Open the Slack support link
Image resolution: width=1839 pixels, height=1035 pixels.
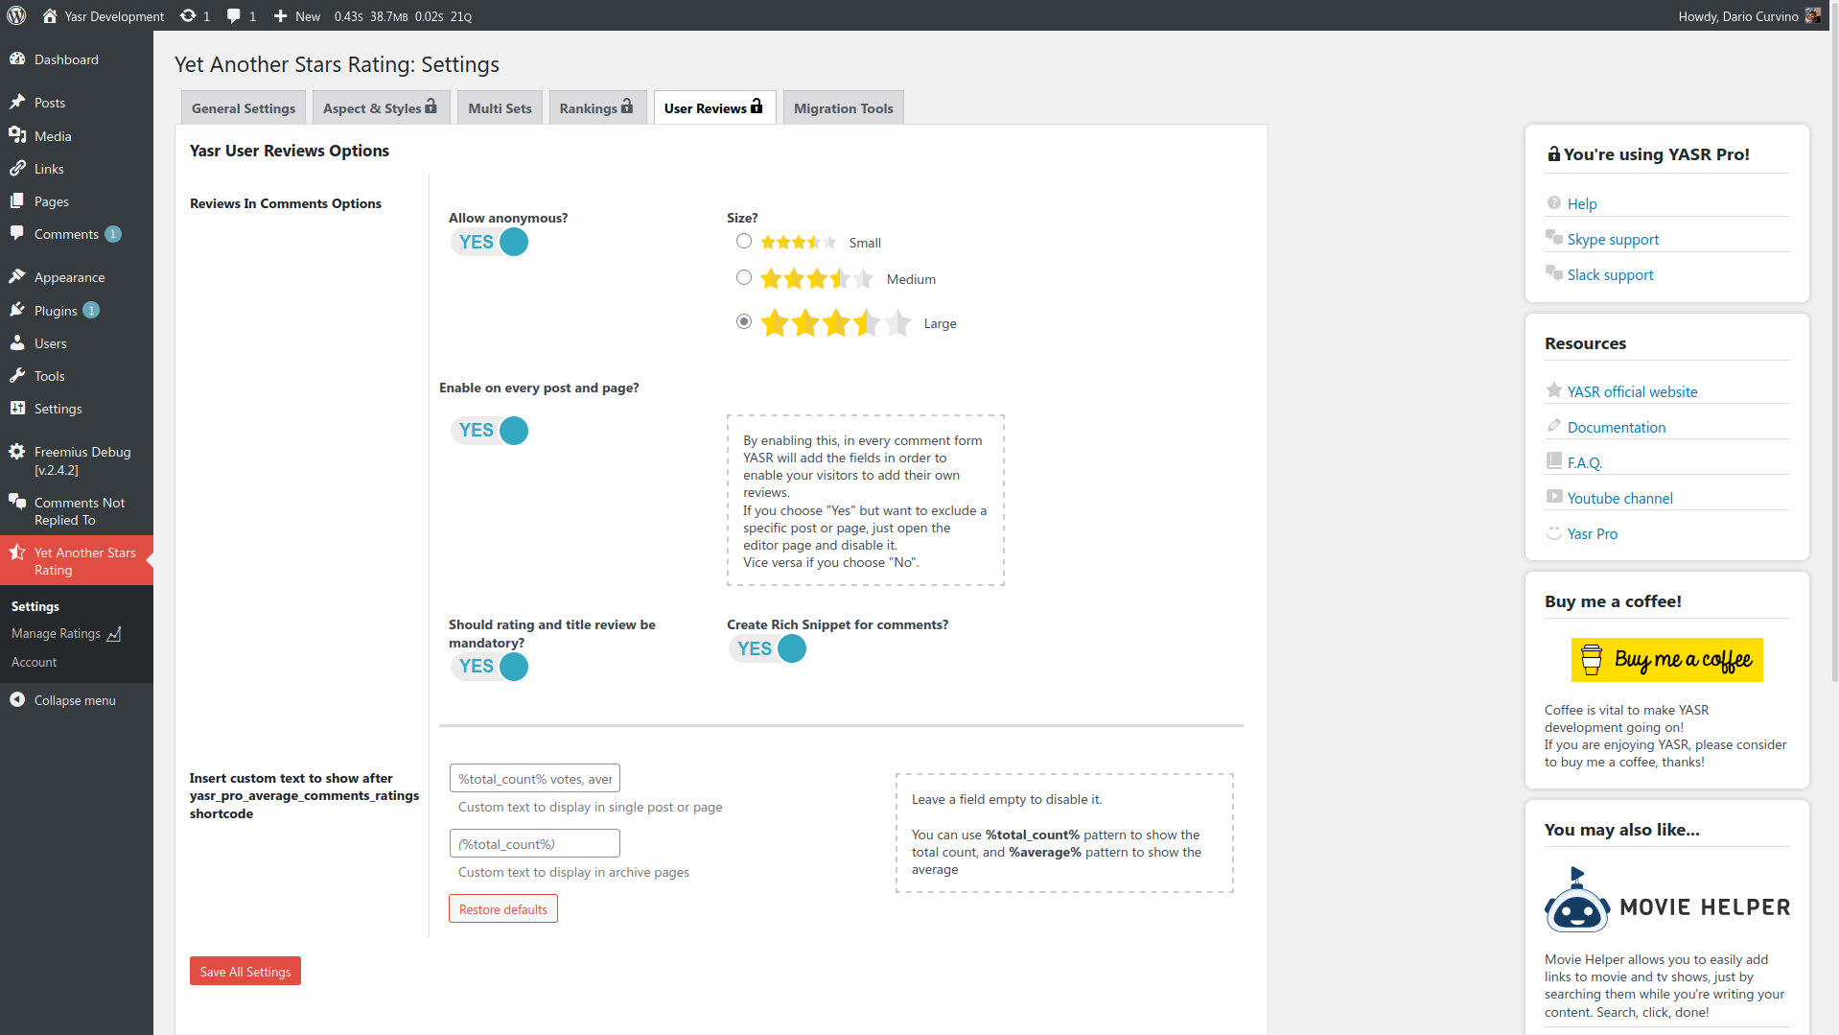pyautogui.click(x=1610, y=274)
